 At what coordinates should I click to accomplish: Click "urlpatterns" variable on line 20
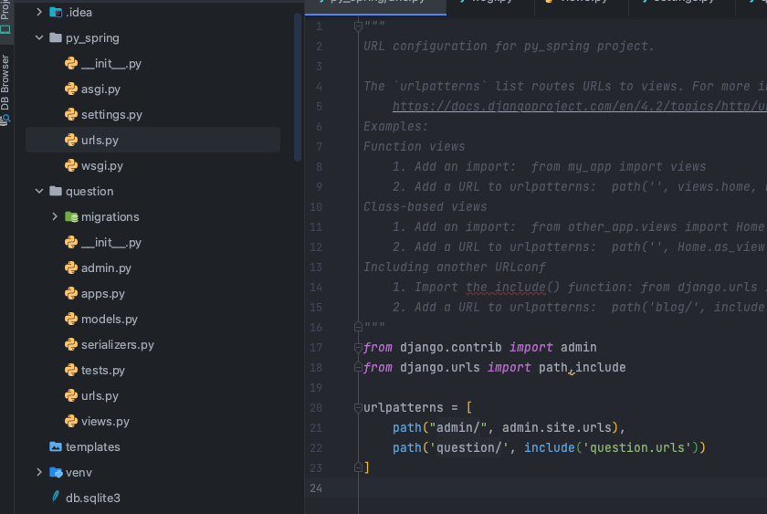point(403,407)
